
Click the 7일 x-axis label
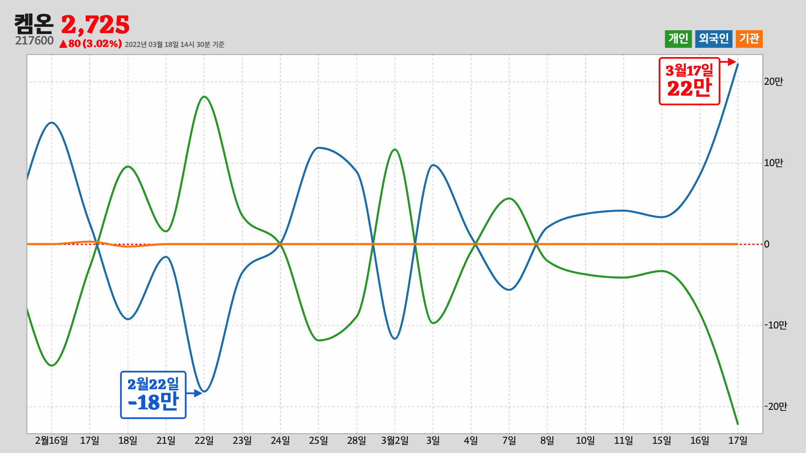(509, 440)
